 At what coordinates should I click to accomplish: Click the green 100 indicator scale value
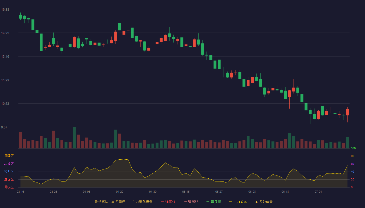353,148
